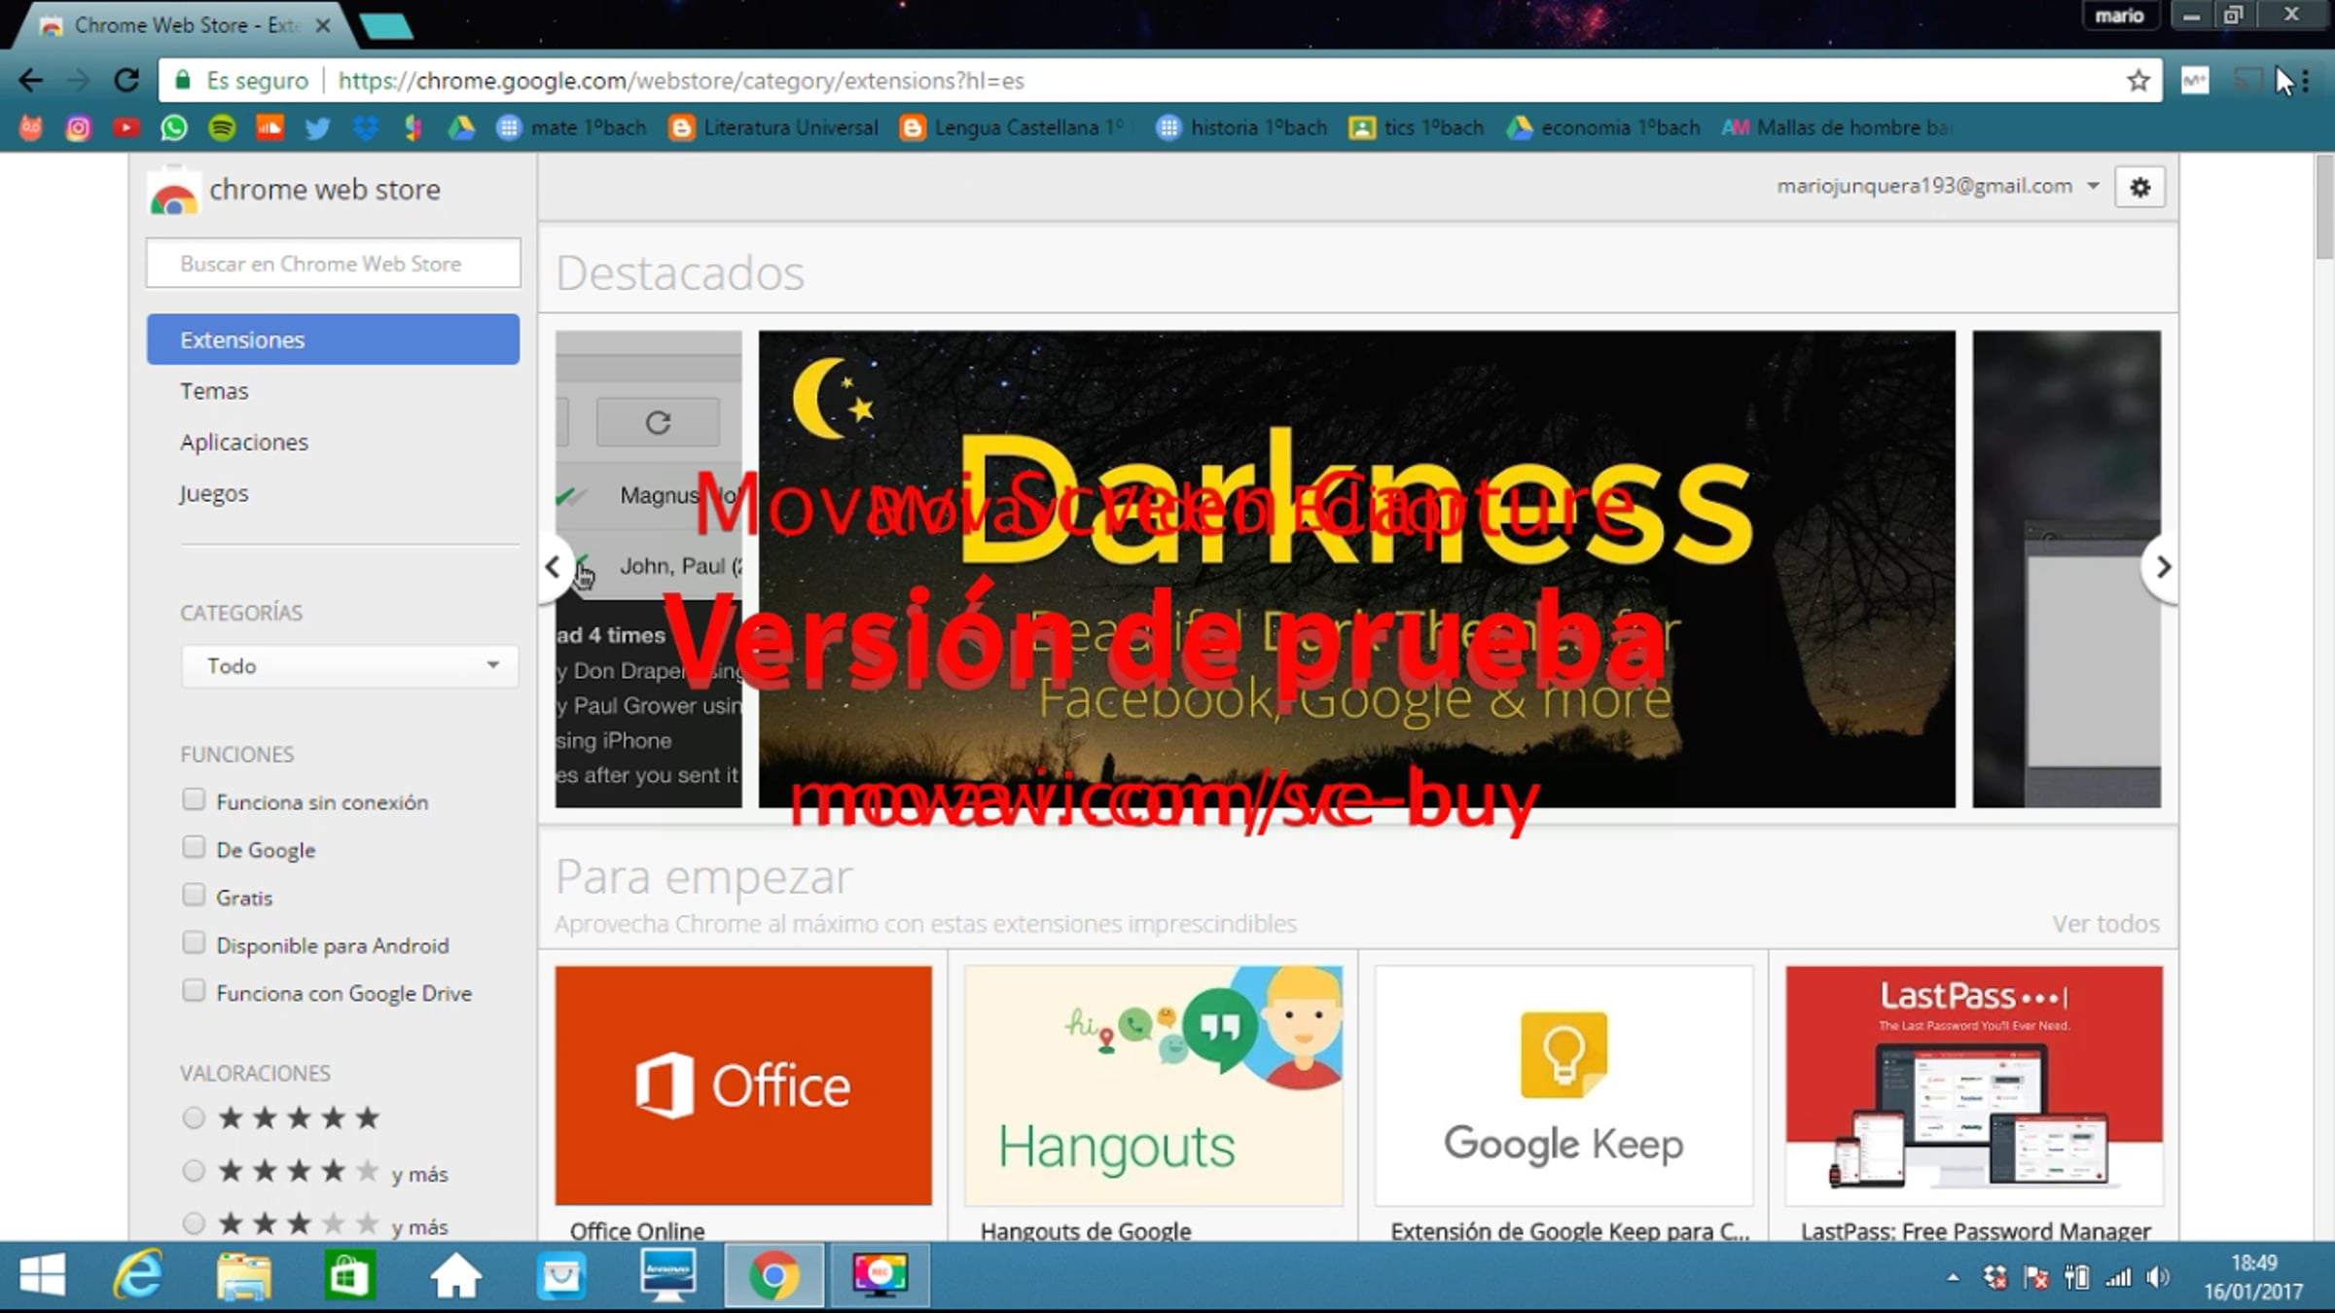
Task: Open the Google Drive icon bookmark
Action: pos(461,127)
